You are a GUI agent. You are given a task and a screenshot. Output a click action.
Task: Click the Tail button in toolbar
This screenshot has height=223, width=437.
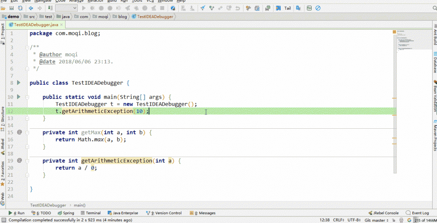pos(288,8)
